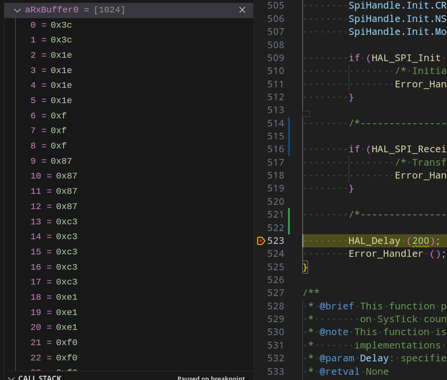This screenshot has width=447, height=380.
Task: Select array element 13 = 0xc3
Action: (53, 222)
